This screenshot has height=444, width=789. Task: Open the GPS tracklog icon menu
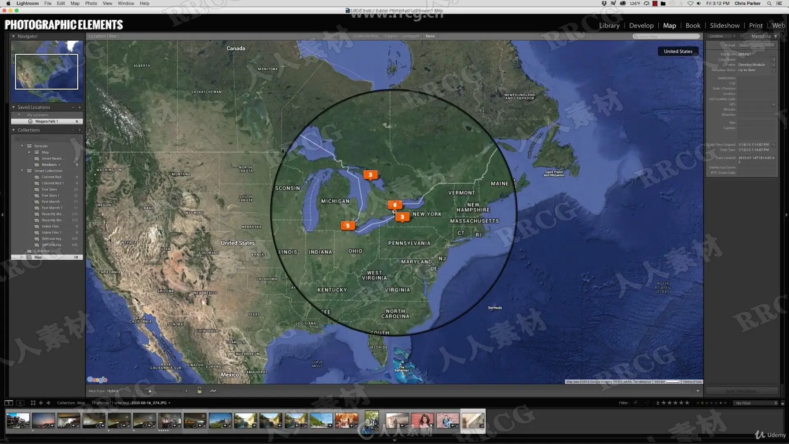(x=213, y=391)
